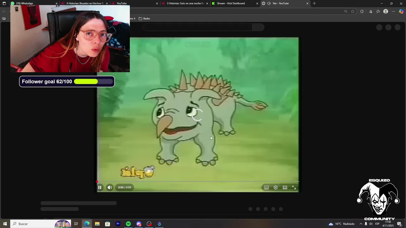Open the video player settings gear
The width and height of the screenshot is (406, 228).
click(276, 187)
